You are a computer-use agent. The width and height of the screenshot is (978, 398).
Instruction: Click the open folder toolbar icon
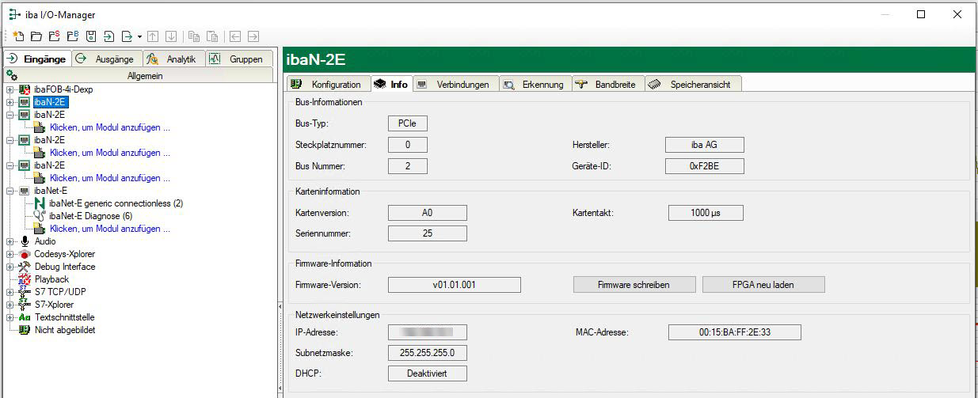(x=36, y=36)
